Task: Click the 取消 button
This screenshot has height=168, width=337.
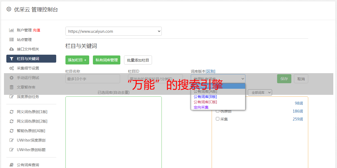Action: point(301,79)
